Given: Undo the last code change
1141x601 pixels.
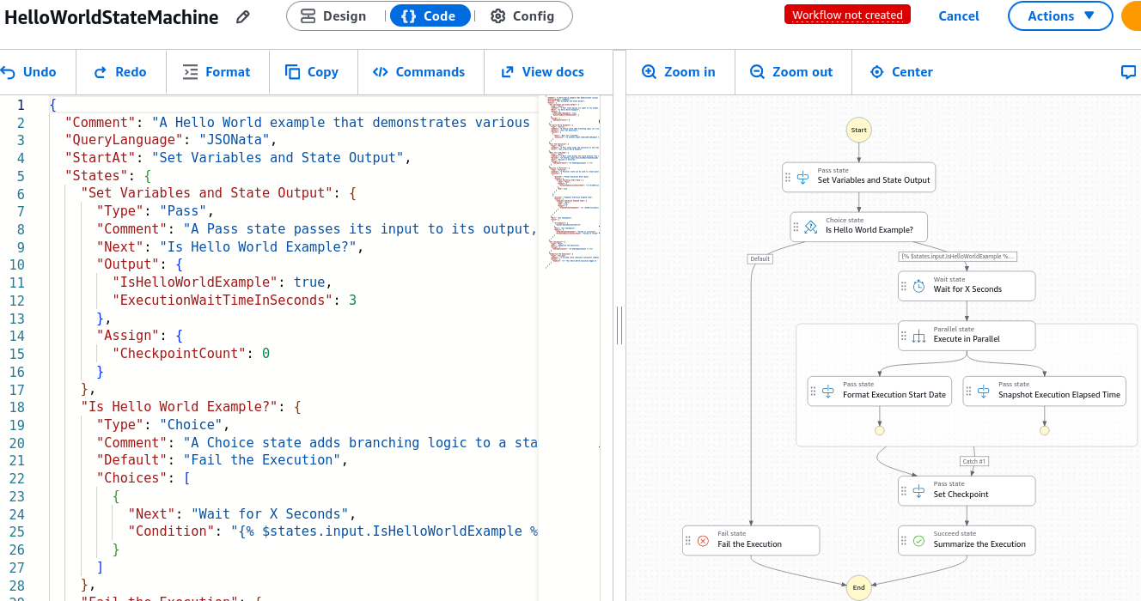Looking at the screenshot, I should click(28, 72).
